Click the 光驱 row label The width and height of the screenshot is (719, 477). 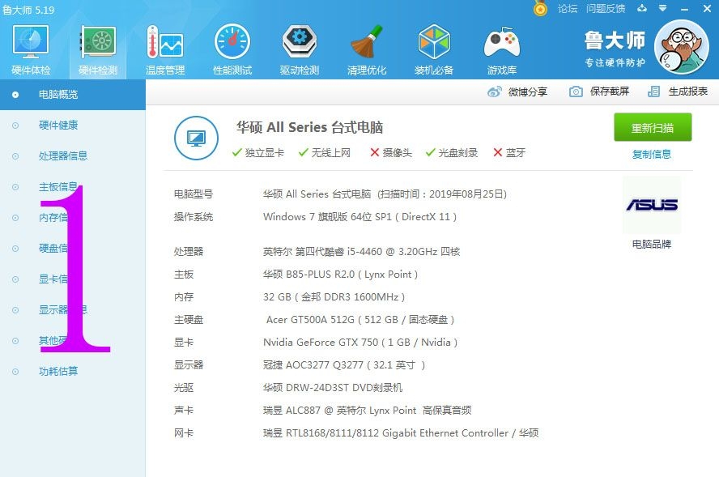click(184, 388)
